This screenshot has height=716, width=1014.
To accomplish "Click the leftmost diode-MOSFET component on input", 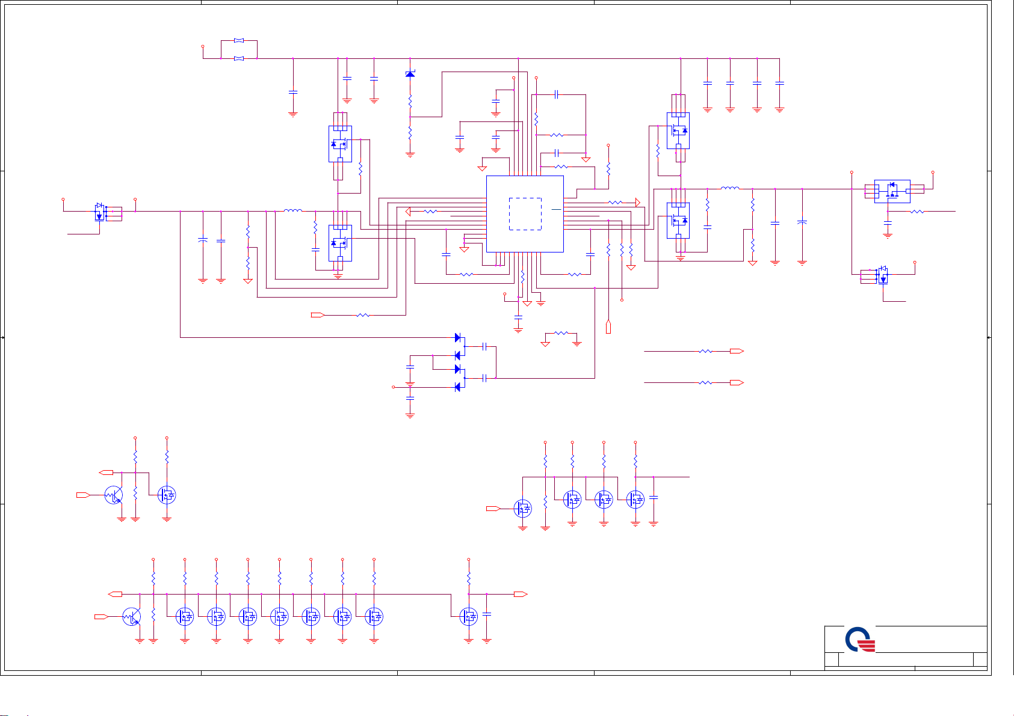I will click(x=99, y=212).
